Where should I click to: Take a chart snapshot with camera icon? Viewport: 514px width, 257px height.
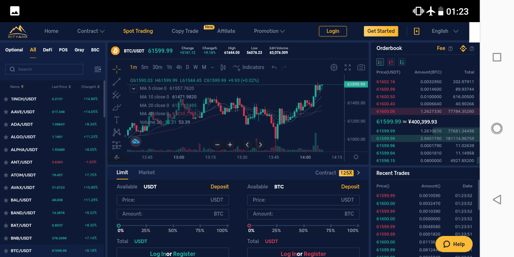361,67
